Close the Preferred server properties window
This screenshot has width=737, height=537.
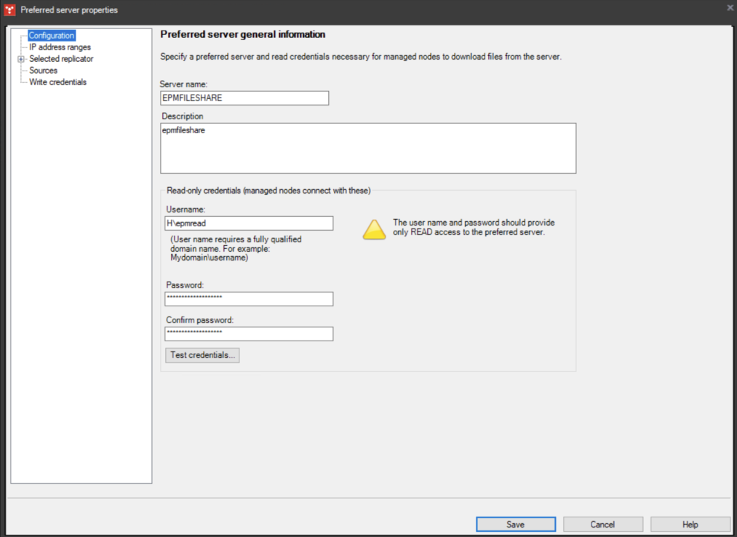point(729,8)
